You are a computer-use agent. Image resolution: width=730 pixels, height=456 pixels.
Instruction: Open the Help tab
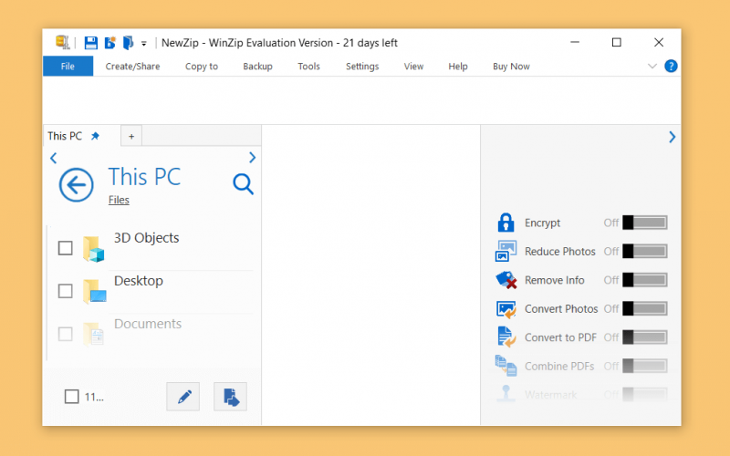[458, 66]
